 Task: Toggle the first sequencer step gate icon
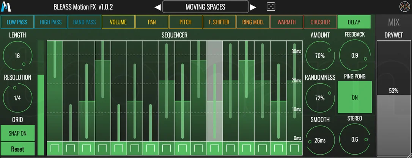(x=55, y=148)
